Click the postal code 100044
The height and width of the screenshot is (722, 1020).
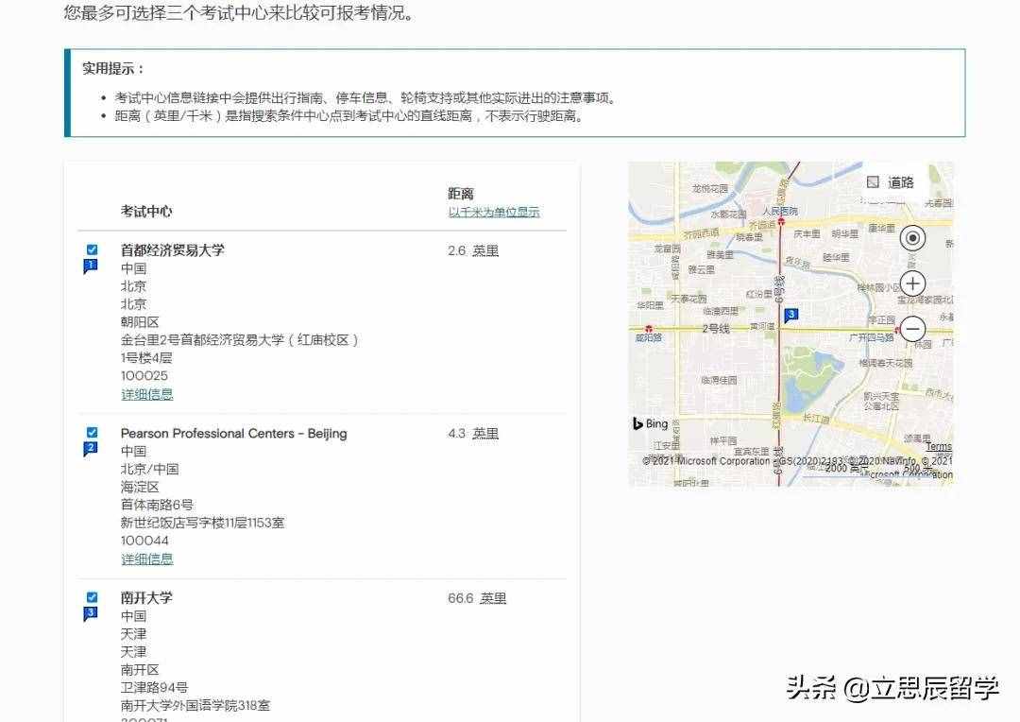click(x=144, y=541)
